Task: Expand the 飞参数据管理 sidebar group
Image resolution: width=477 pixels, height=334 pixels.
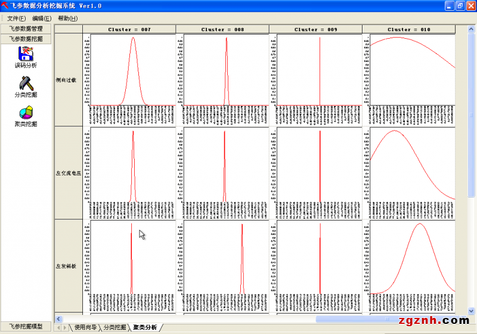Action: [26, 29]
